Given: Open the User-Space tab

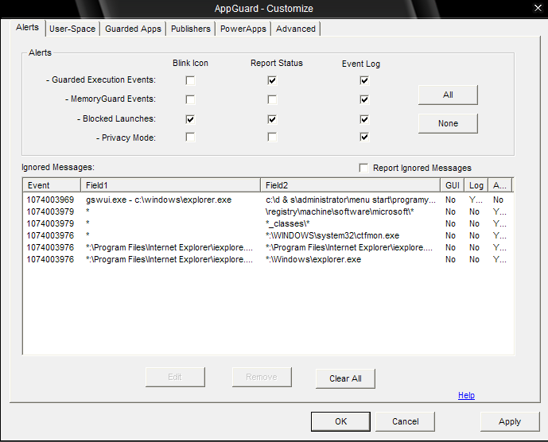Looking at the screenshot, I should click(72, 29).
